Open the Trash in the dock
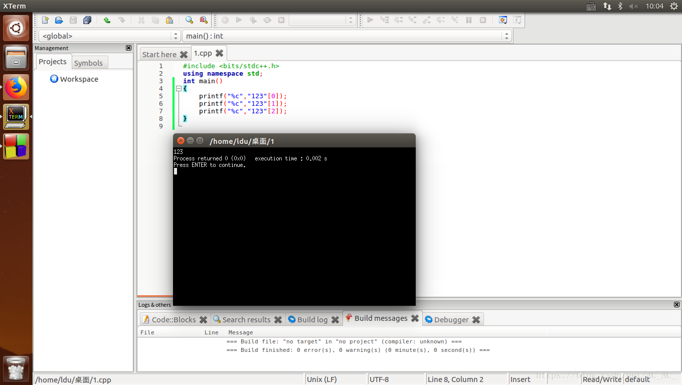The height and width of the screenshot is (385, 682). [16, 368]
